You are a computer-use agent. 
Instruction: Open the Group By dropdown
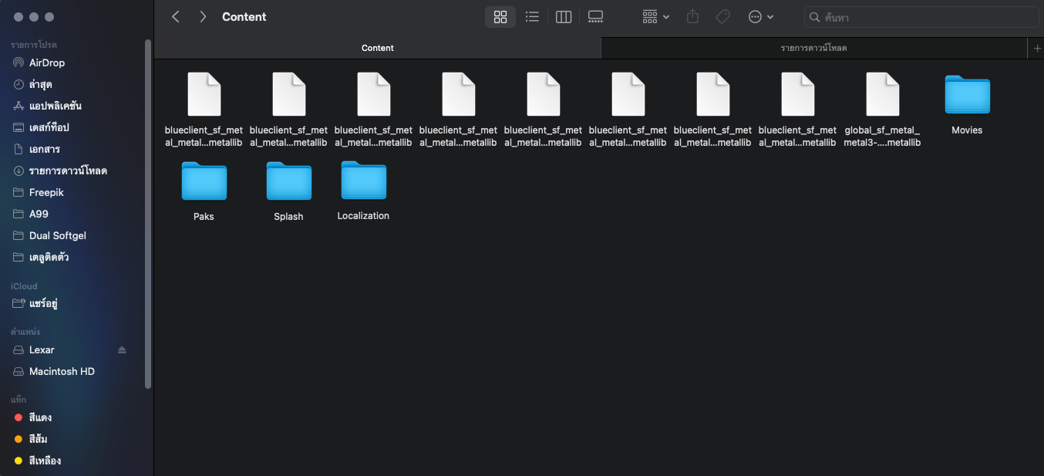click(x=656, y=17)
